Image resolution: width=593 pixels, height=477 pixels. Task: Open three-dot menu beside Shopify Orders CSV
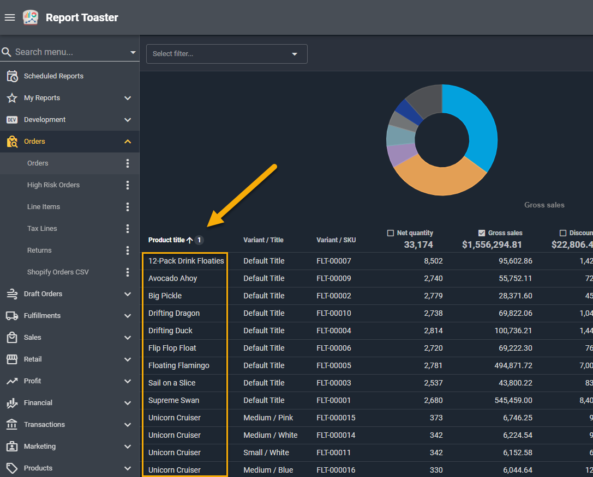pos(128,272)
